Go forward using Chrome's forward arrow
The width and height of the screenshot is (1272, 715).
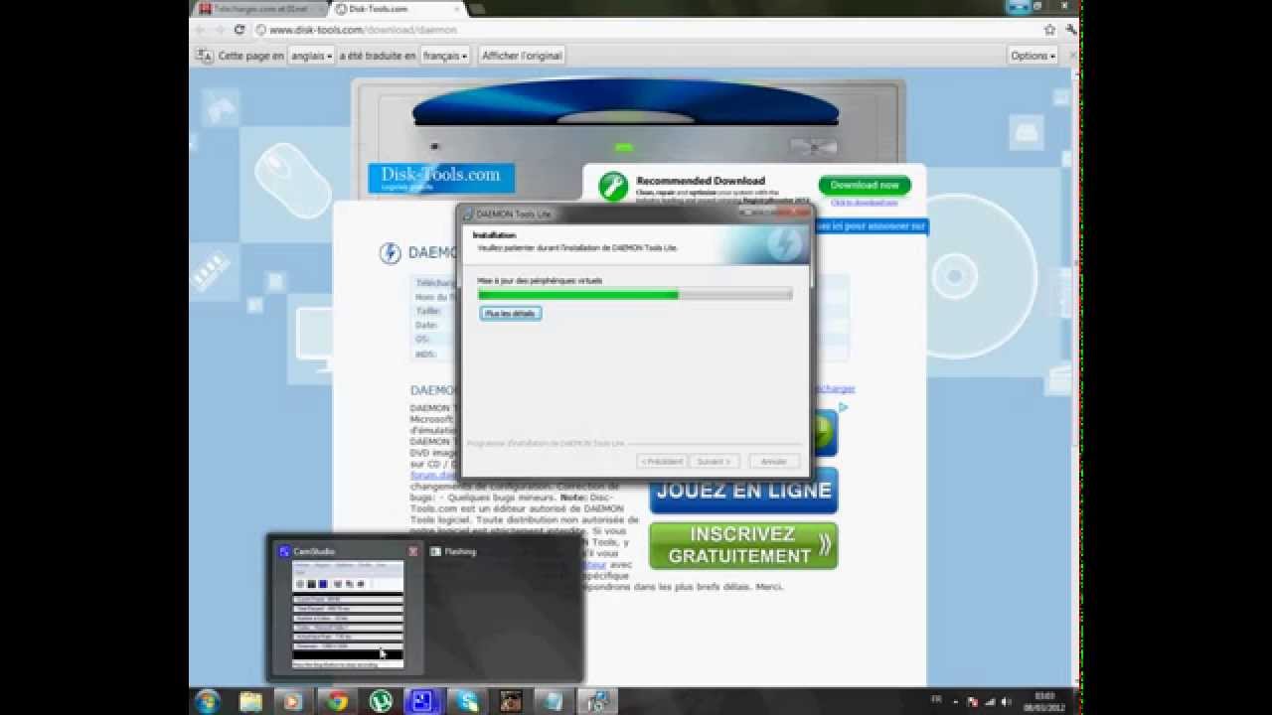click(220, 30)
